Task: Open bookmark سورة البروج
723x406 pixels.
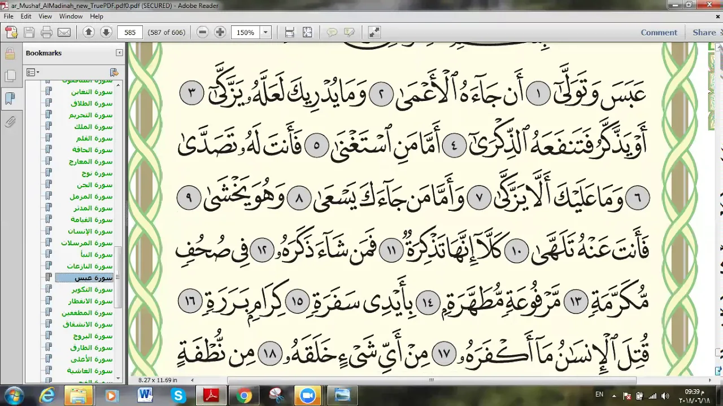Action: [93, 336]
